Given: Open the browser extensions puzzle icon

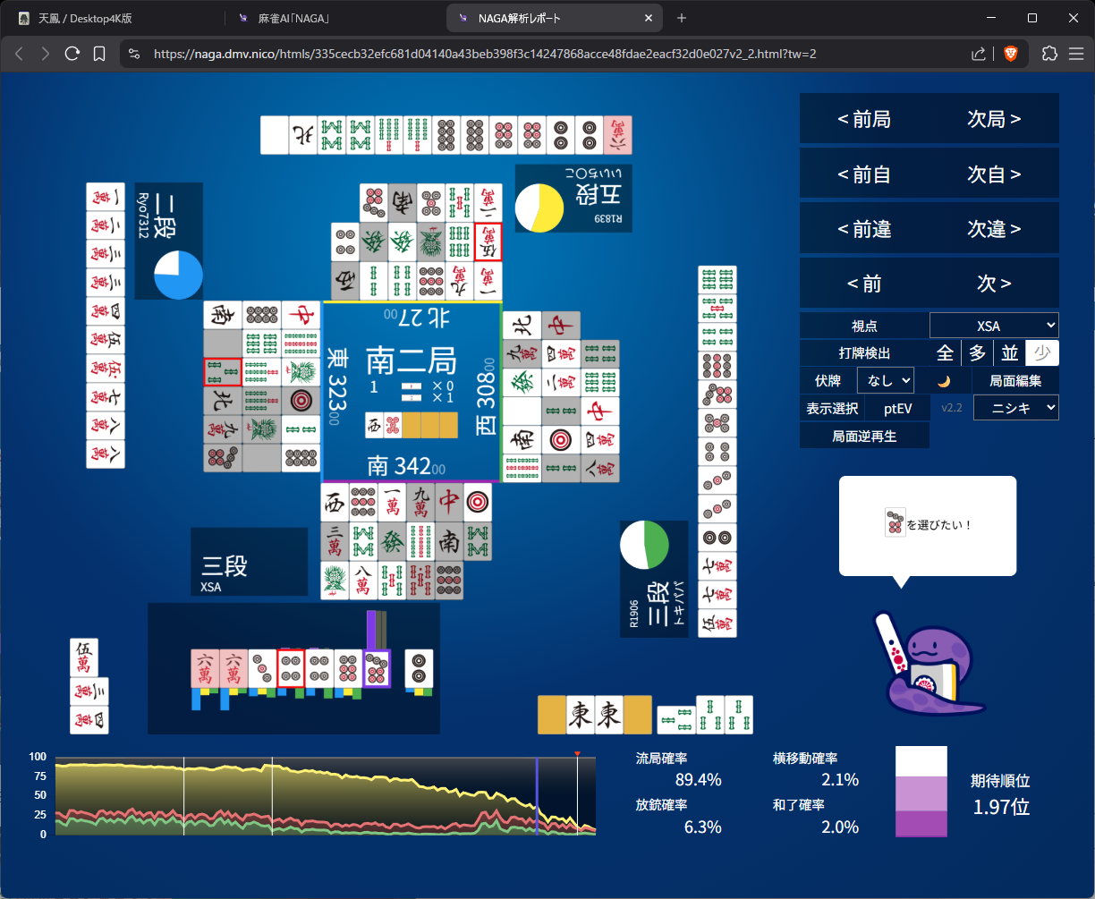Looking at the screenshot, I should point(1050,54).
